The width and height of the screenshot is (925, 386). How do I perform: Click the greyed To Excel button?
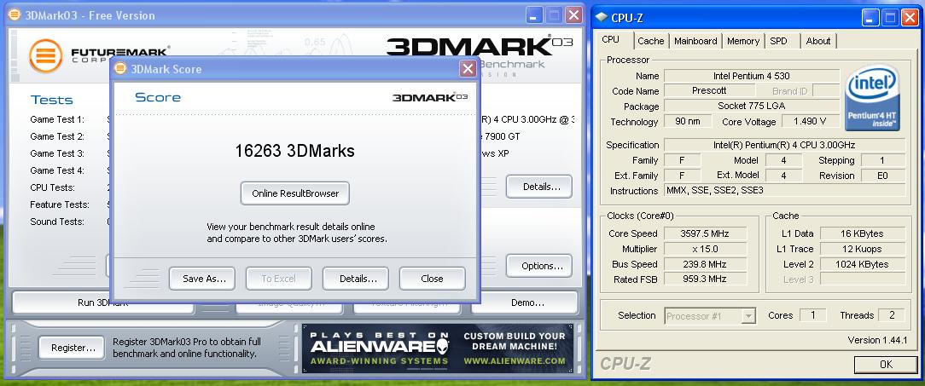click(278, 279)
